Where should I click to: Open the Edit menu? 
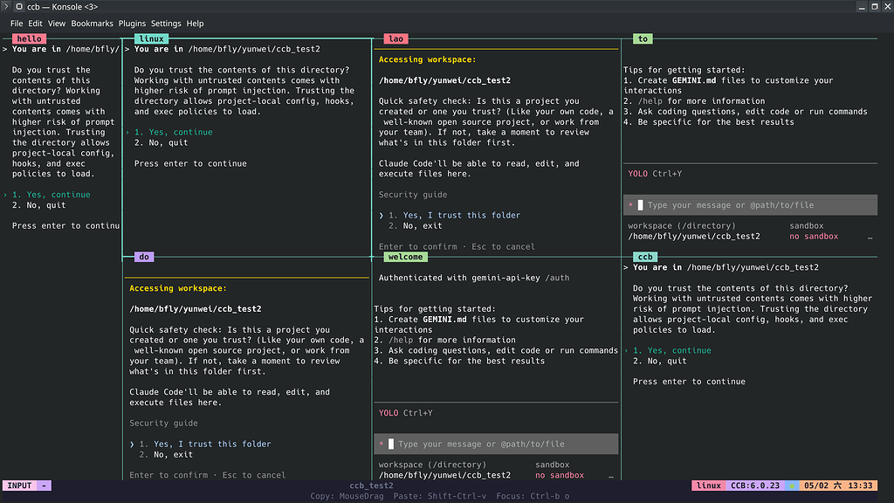(35, 24)
